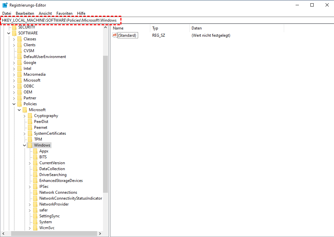Viewport: 334px width, 237px height.
Task: Expand the Partner key
Action: tap(14, 98)
